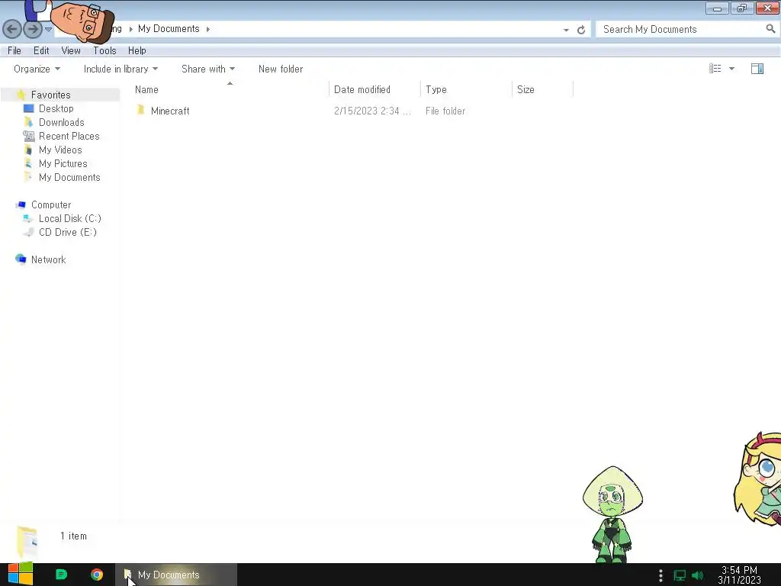
Task: Open the view options dropdown arrow
Action: (731, 69)
